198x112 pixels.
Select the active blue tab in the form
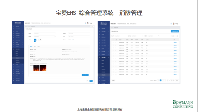pyautogui.click(x=31, y=46)
